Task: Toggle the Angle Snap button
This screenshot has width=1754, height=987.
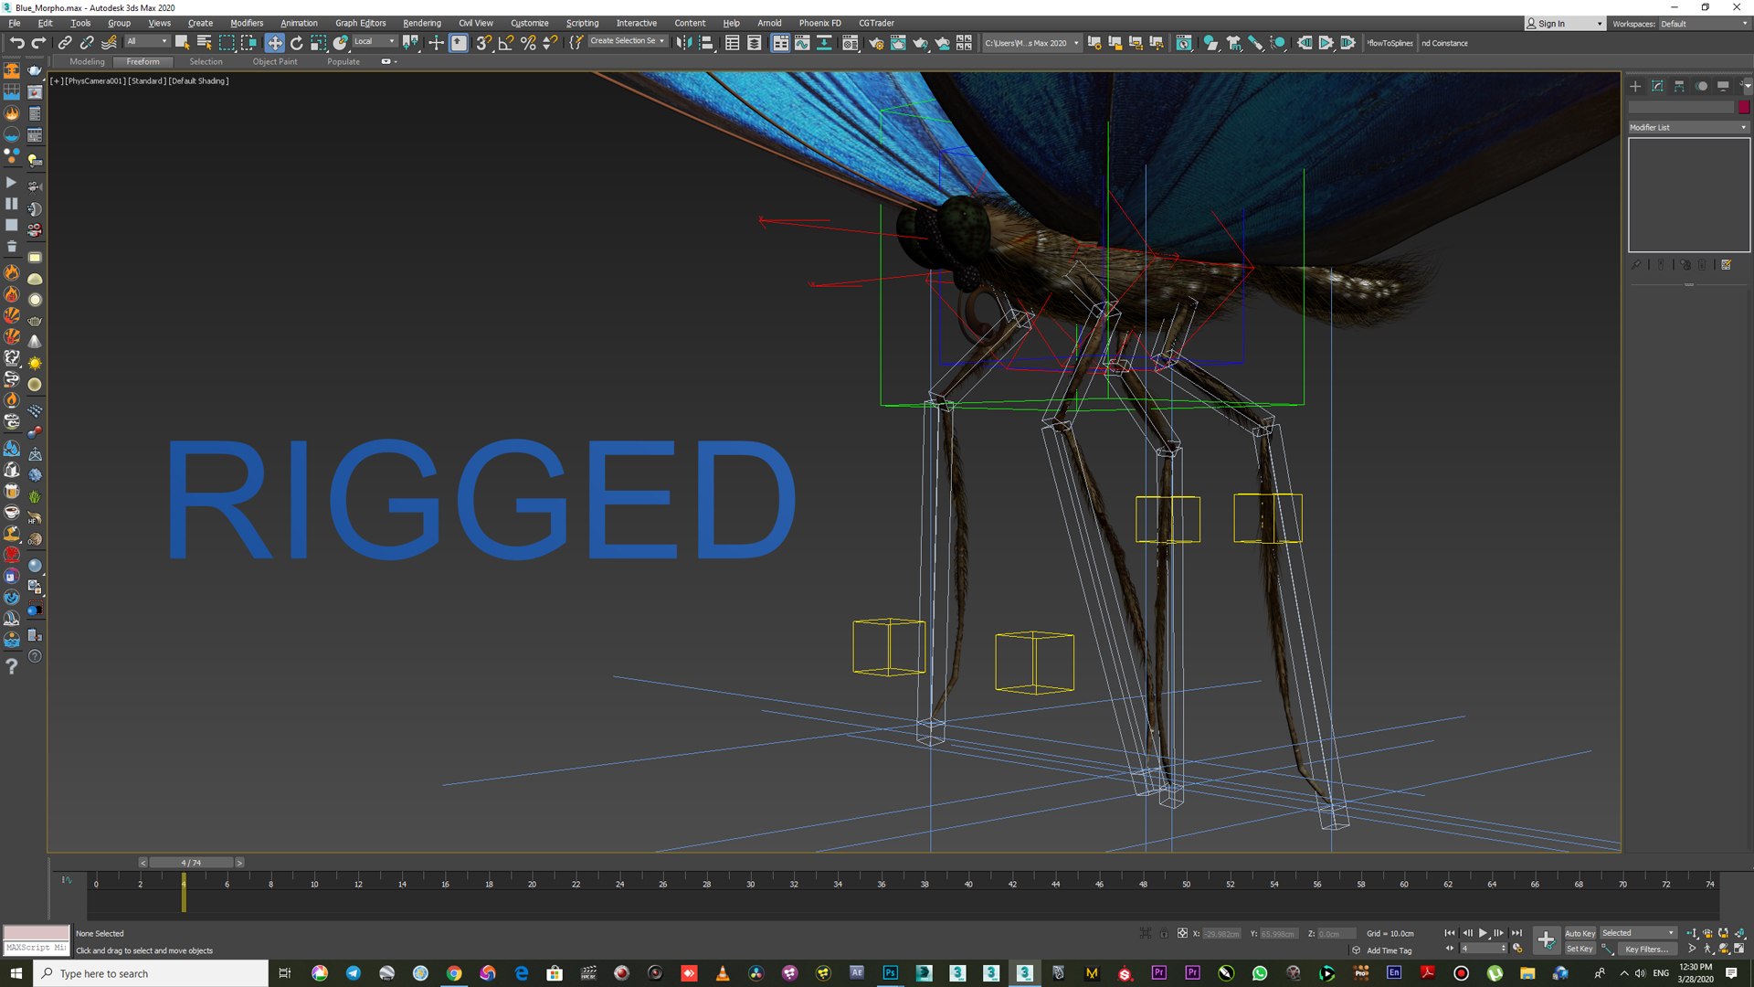Action: [x=506, y=43]
